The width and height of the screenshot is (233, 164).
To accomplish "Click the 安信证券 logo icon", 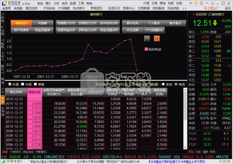I will pos(4,3).
